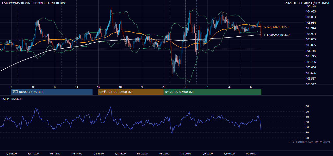Click hour label 14 under the price chart
The width and height of the screenshot is (333, 156).
77,87
